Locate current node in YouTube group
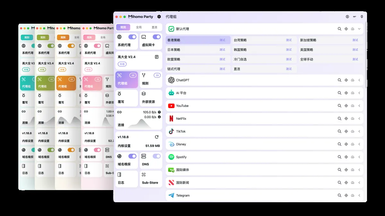Screen dimensions: 385x216 (x=346, y=106)
